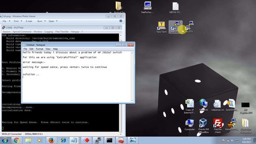Launch Google Chrome from the taskbar
This screenshot has height=144, width=256.
tap(16, 140)
